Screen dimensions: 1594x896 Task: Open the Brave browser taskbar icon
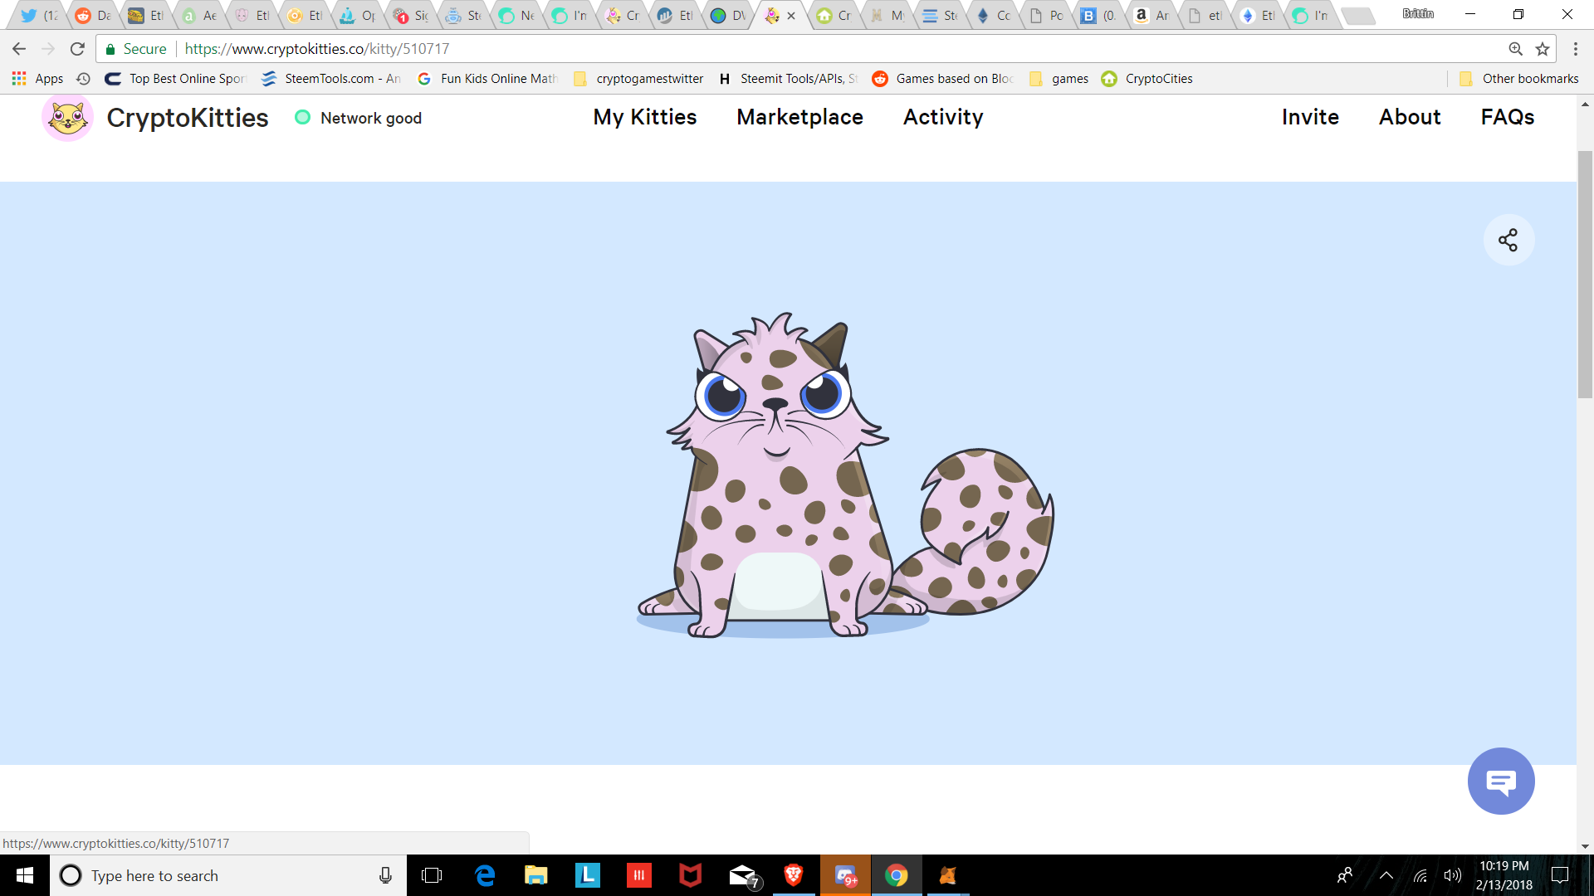coord(794,875)
